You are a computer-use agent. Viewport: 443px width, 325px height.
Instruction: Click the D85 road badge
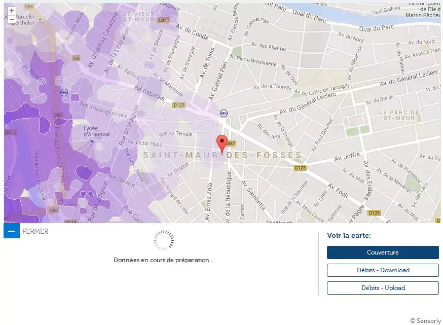tap(58, 115)
